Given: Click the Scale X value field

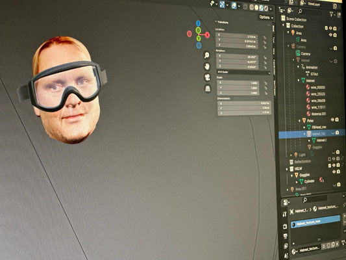Looking at the screenshot, I should [x=238, y=83].
